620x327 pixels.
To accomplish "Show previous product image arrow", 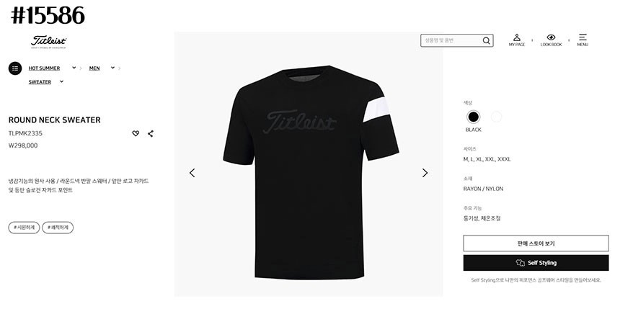I will (192, 173).
